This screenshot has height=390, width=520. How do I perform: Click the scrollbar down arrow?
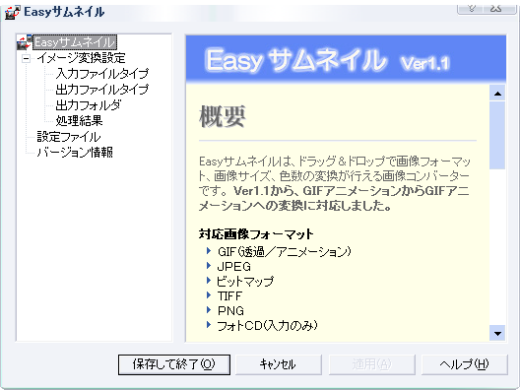click(497, 333)
